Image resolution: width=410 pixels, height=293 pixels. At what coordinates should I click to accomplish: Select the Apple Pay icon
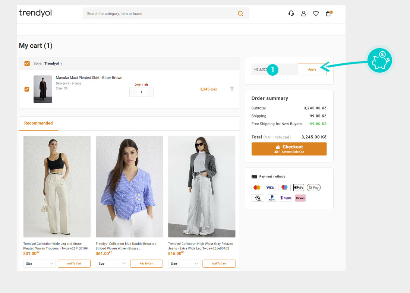coord(299,187)
